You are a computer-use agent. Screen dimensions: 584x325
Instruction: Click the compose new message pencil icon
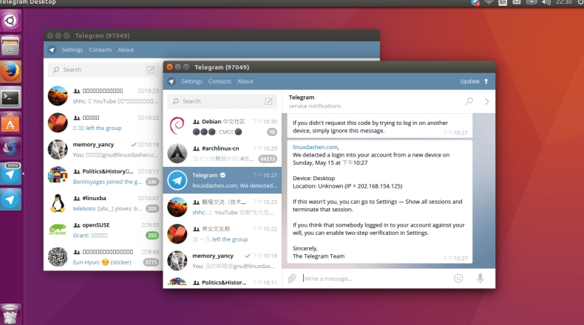[x=269, y=101]
